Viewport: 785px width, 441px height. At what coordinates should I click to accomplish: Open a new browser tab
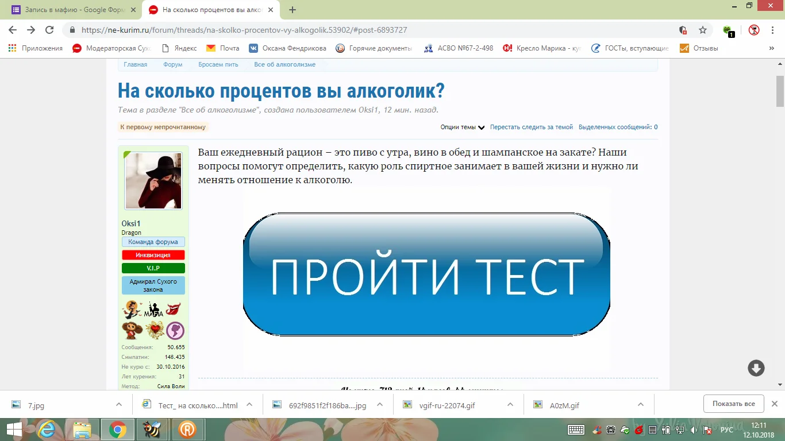point(293,10)
